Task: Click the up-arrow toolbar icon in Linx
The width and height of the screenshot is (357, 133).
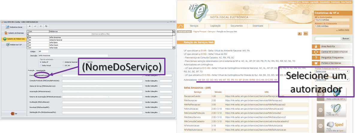Action: pyautogui.click(x=30, y=26)
